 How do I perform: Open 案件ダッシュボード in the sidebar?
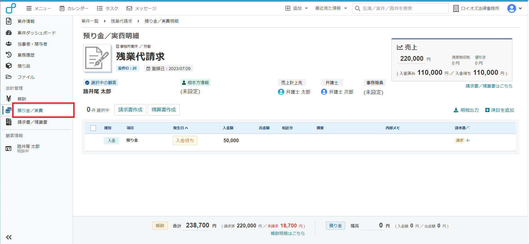tap(36, 33)
